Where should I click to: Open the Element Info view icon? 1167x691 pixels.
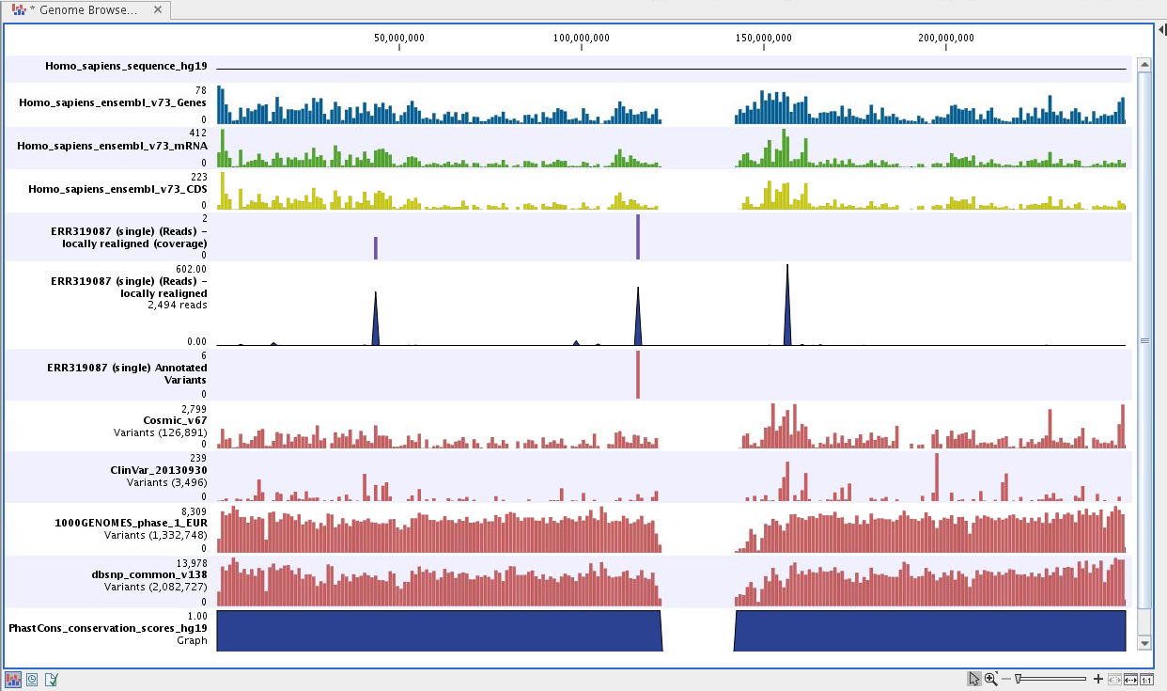coord(51,678)
